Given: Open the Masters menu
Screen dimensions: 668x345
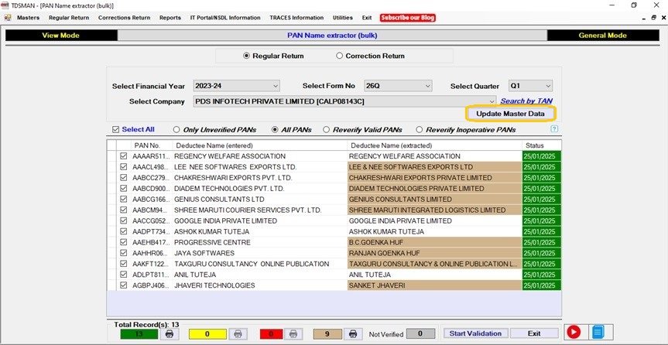Looking at the screenshot, I should [28, 18].
